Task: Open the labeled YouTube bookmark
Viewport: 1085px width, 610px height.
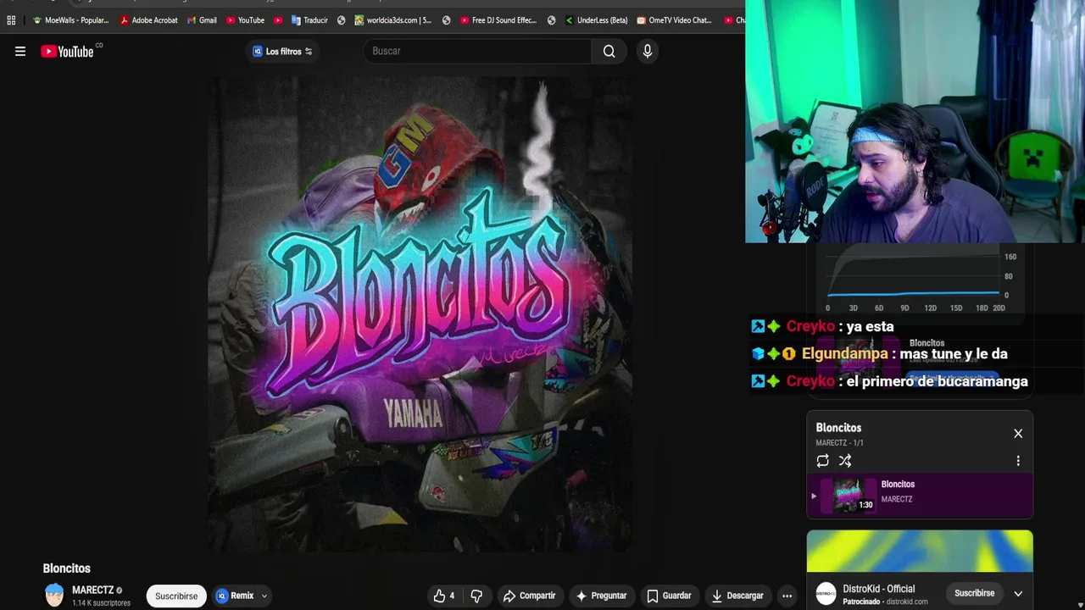Action: pyautogui.click(x=246, y=20)
